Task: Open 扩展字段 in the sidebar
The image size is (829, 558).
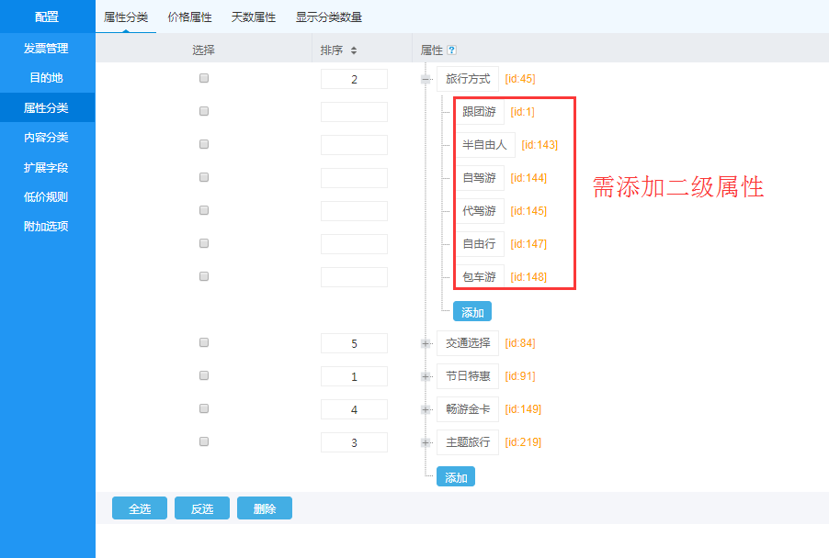Action: pyautogui.click(x=46, y=167)
